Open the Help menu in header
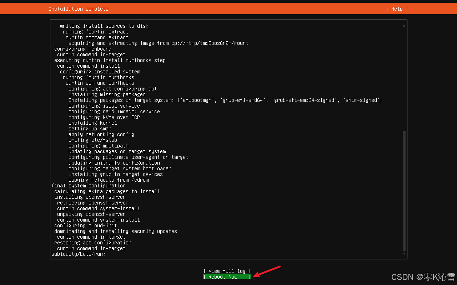The width and height of the screenshot is (457, 285). pyautogui.click(x=397, y=9)
